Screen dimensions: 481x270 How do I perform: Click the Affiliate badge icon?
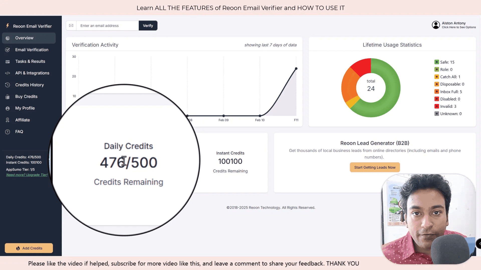coord(8,120)
